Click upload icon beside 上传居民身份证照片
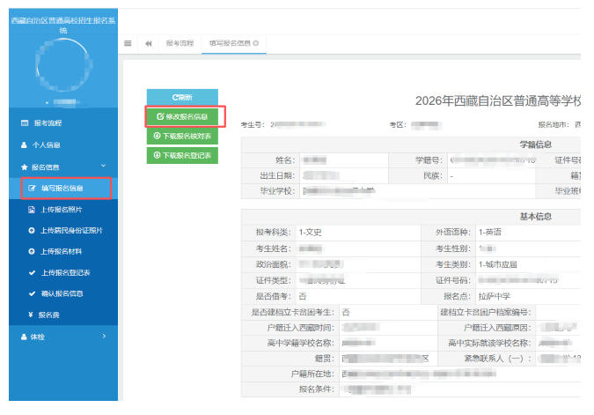The image size is (594, 415). pos(32,230)
